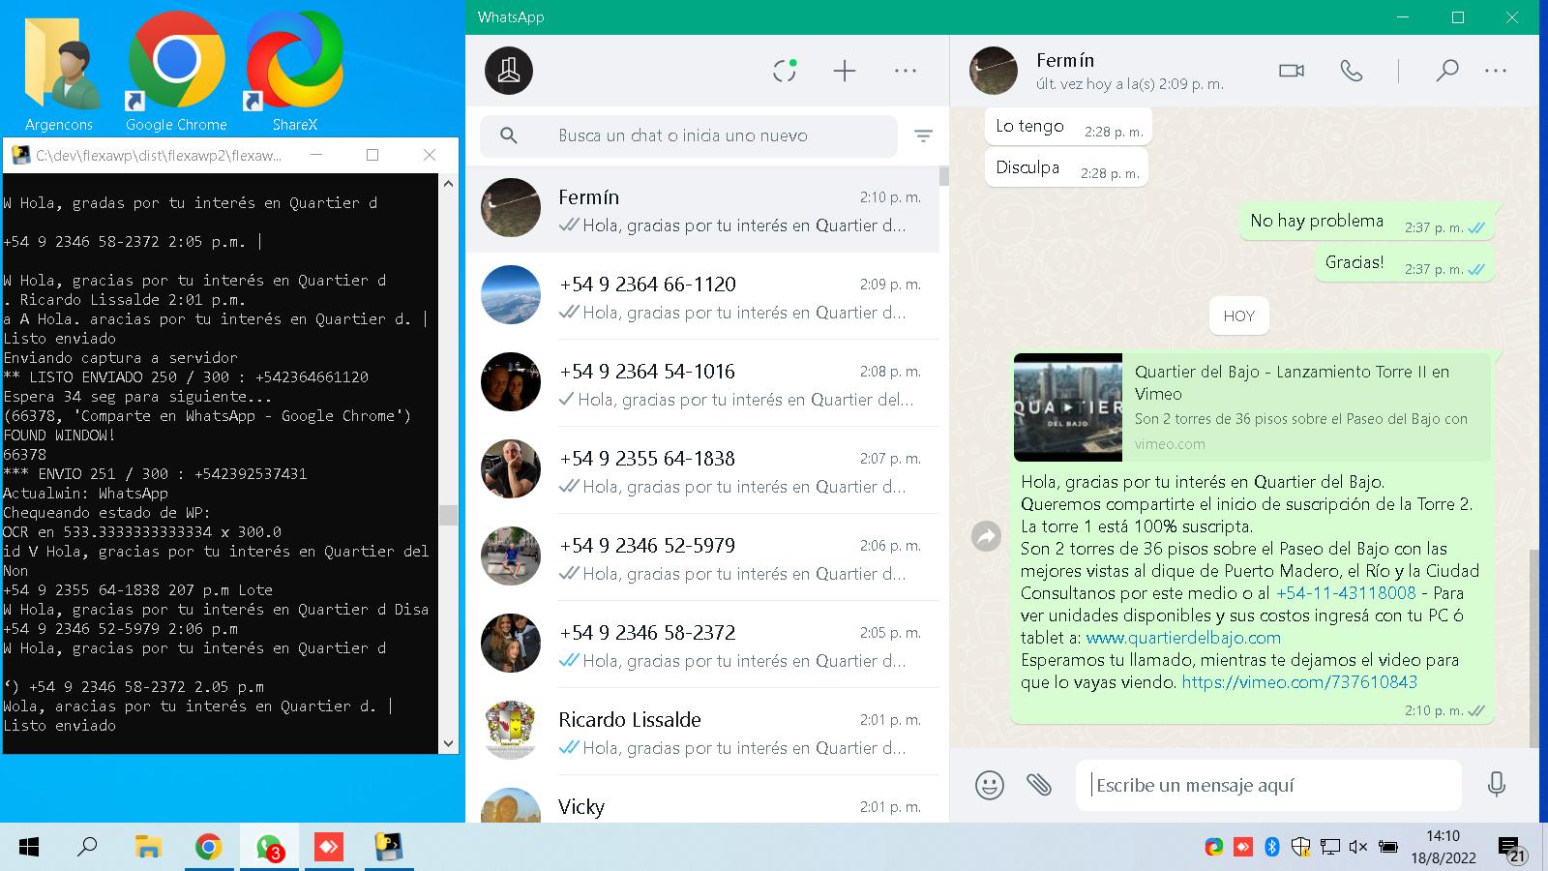This screenshot has width=1548, height=871.
Task: Click the conversation scrollbar thumb
Action: 1533,648
